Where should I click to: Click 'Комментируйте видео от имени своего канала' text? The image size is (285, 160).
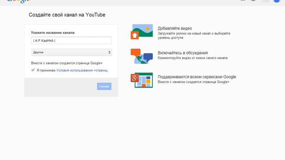coord(192,58)
